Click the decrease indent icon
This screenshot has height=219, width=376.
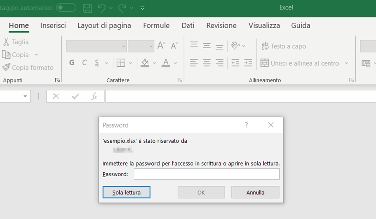pos(235,63)
